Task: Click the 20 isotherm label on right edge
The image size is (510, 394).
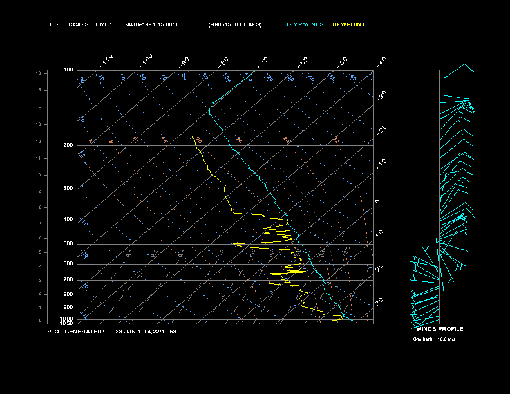Action: [379, 268]
